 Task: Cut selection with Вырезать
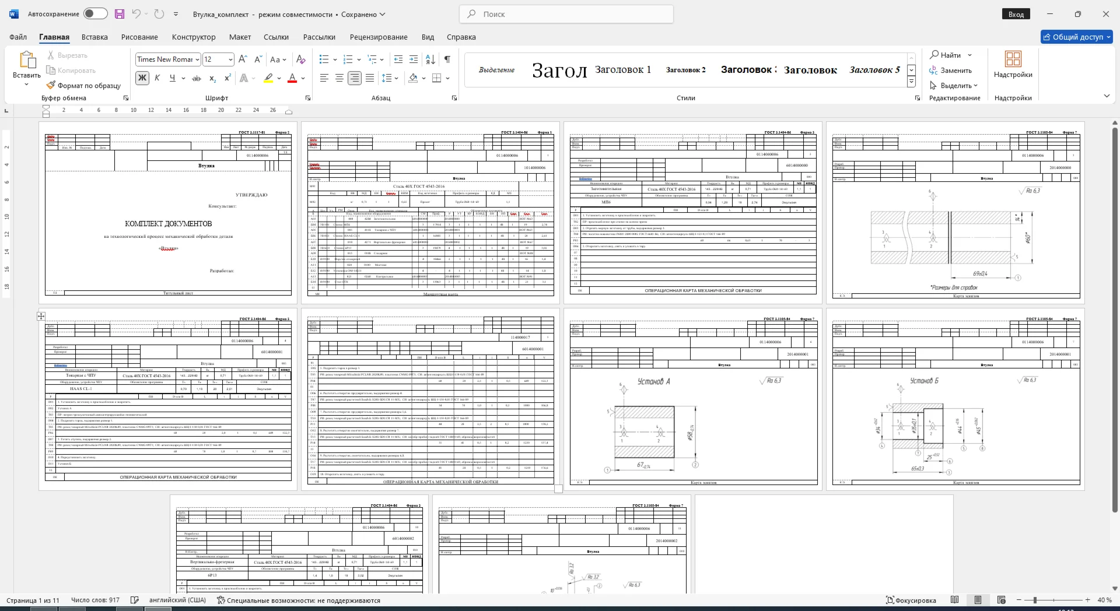[66, 55]
